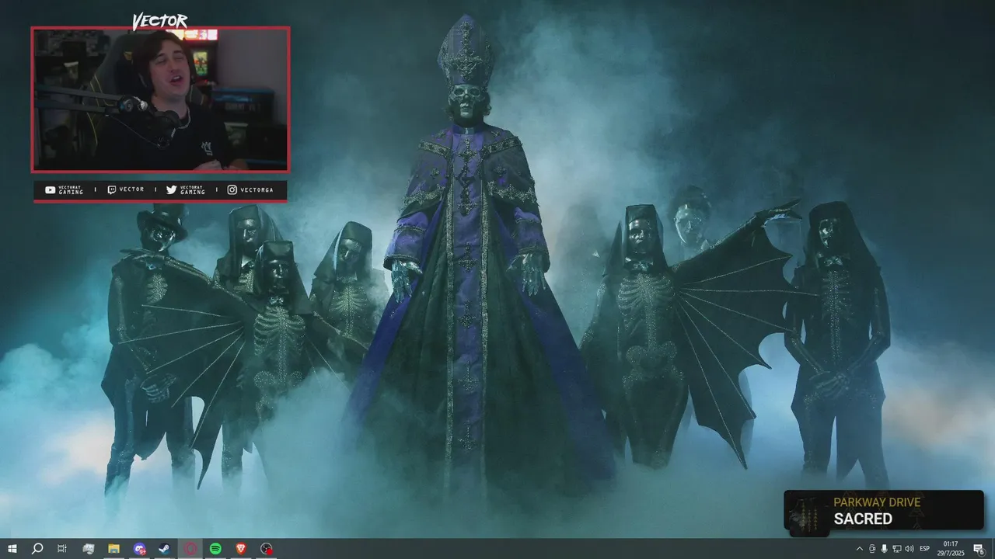The height and width of the screenshot is (559, 995).
Task: Click the SACRED song title
Action: pos(863,519)
